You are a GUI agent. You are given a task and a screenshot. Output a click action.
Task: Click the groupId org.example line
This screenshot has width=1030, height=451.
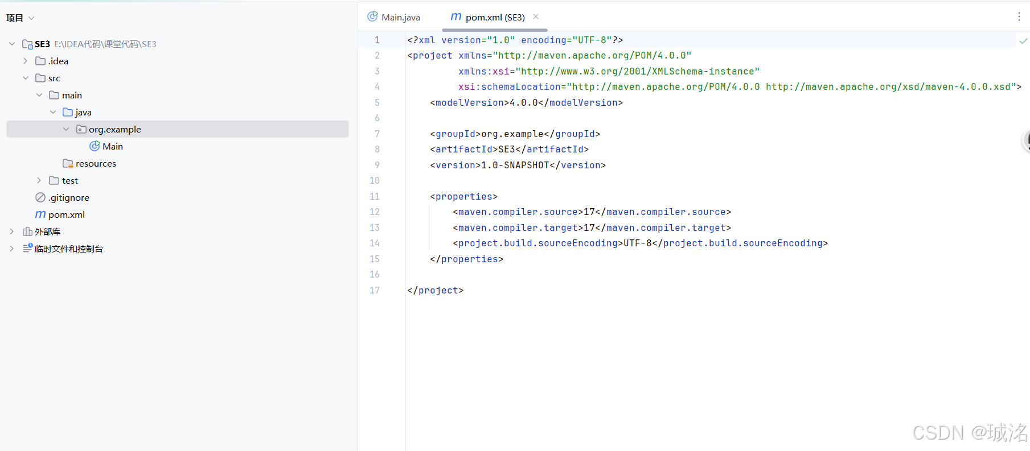[515, 134]
